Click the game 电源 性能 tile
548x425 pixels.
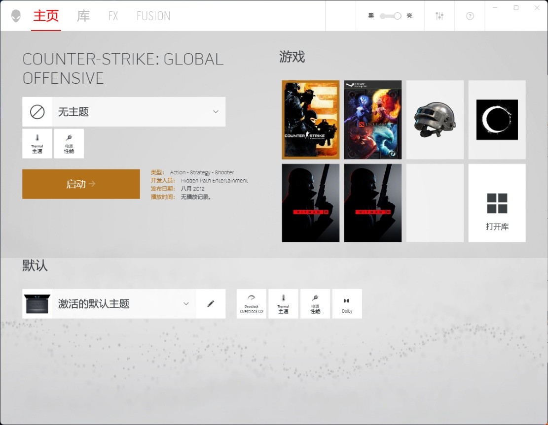[69, 144]
